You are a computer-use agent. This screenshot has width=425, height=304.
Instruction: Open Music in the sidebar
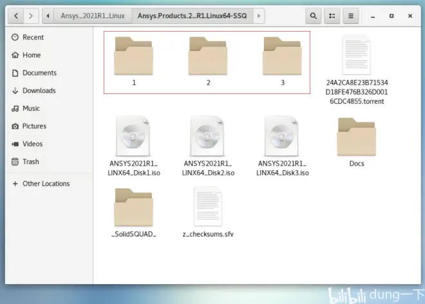tap(49, 108)
